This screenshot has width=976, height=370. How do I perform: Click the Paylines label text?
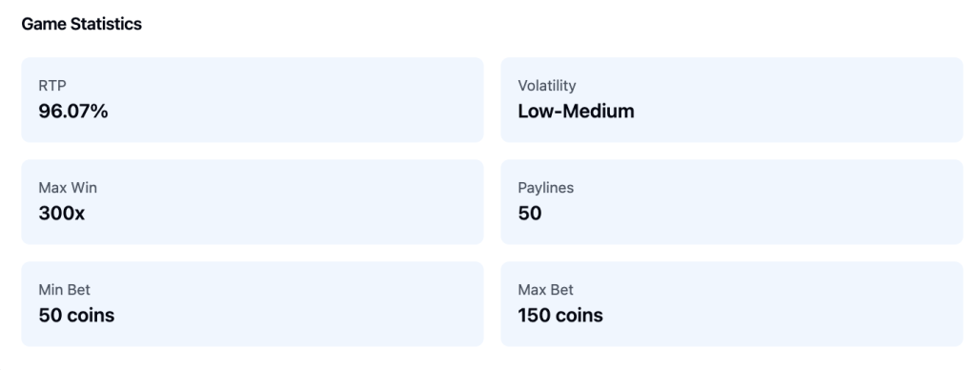546,188
